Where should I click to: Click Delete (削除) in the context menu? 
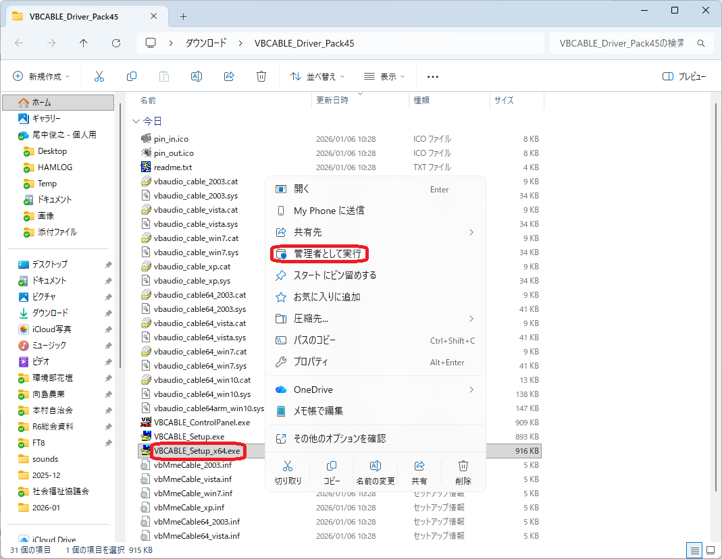pos(463,473)
